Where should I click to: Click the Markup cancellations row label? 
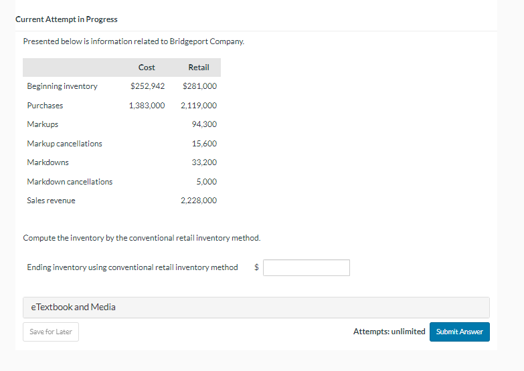point(64,144)
